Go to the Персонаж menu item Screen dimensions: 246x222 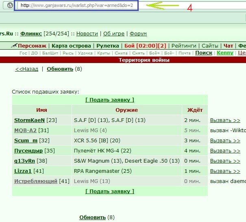point(32,46)
